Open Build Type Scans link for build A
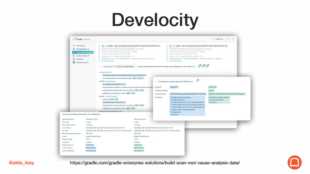This screenshot has width=310, height=174. (108, 59)
